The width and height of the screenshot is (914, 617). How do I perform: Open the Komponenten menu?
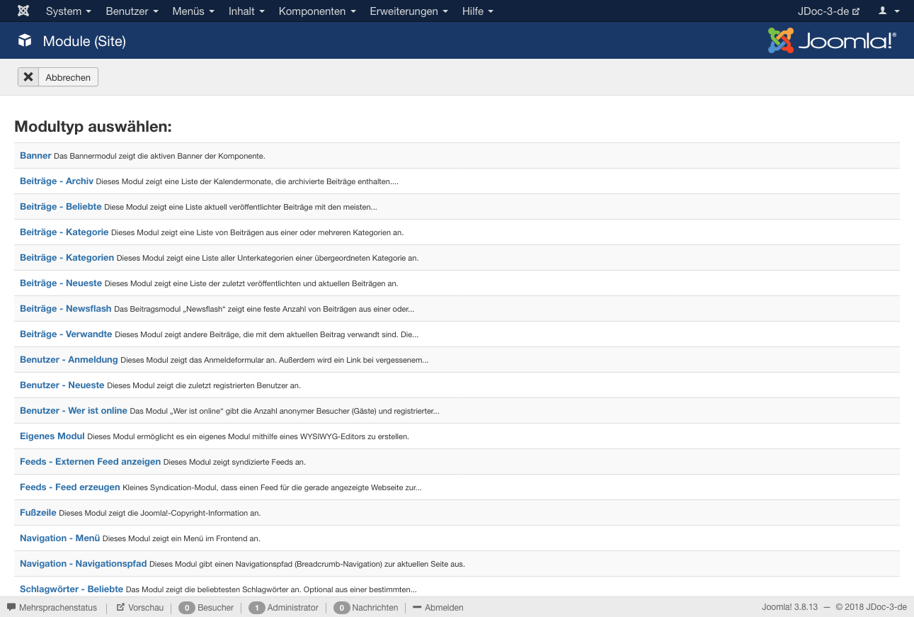[317, 11]
